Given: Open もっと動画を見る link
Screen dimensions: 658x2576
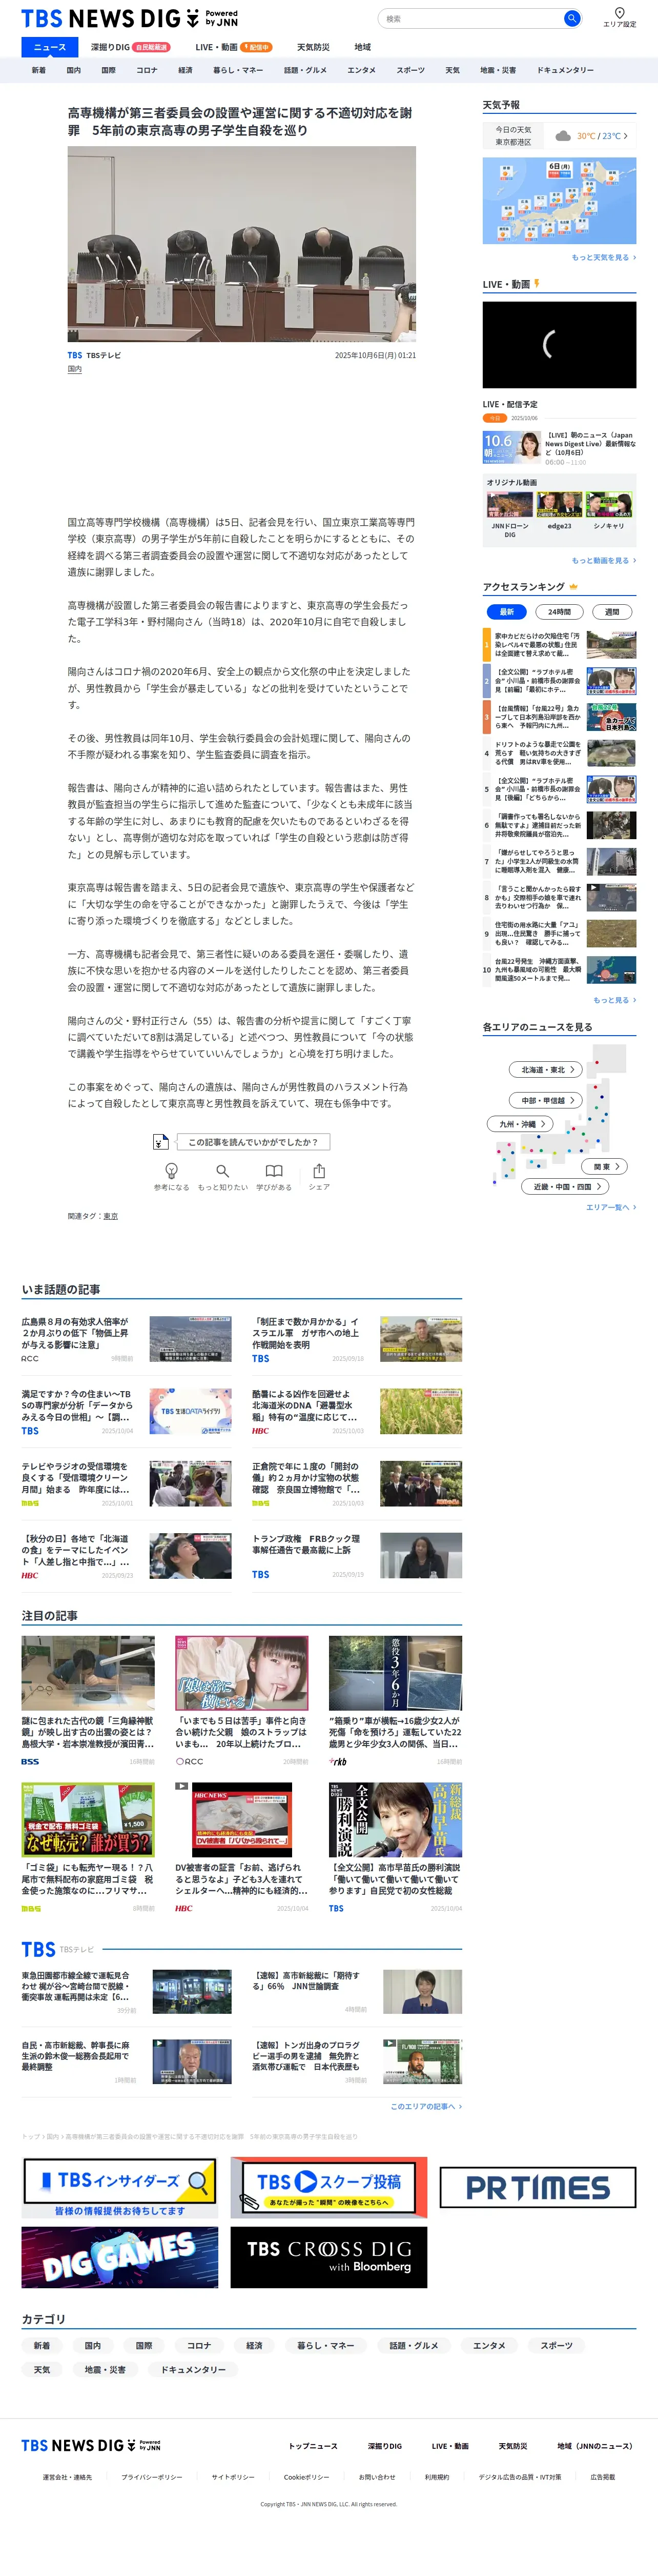Looking at the screenshot, I should click(x=603, y=560).
